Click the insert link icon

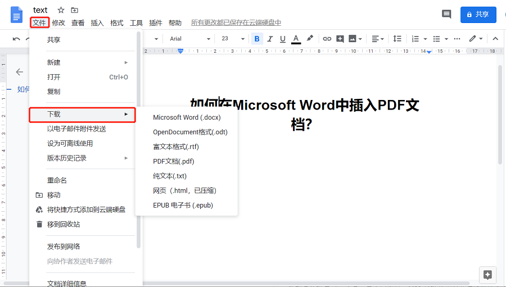point(327,39)
